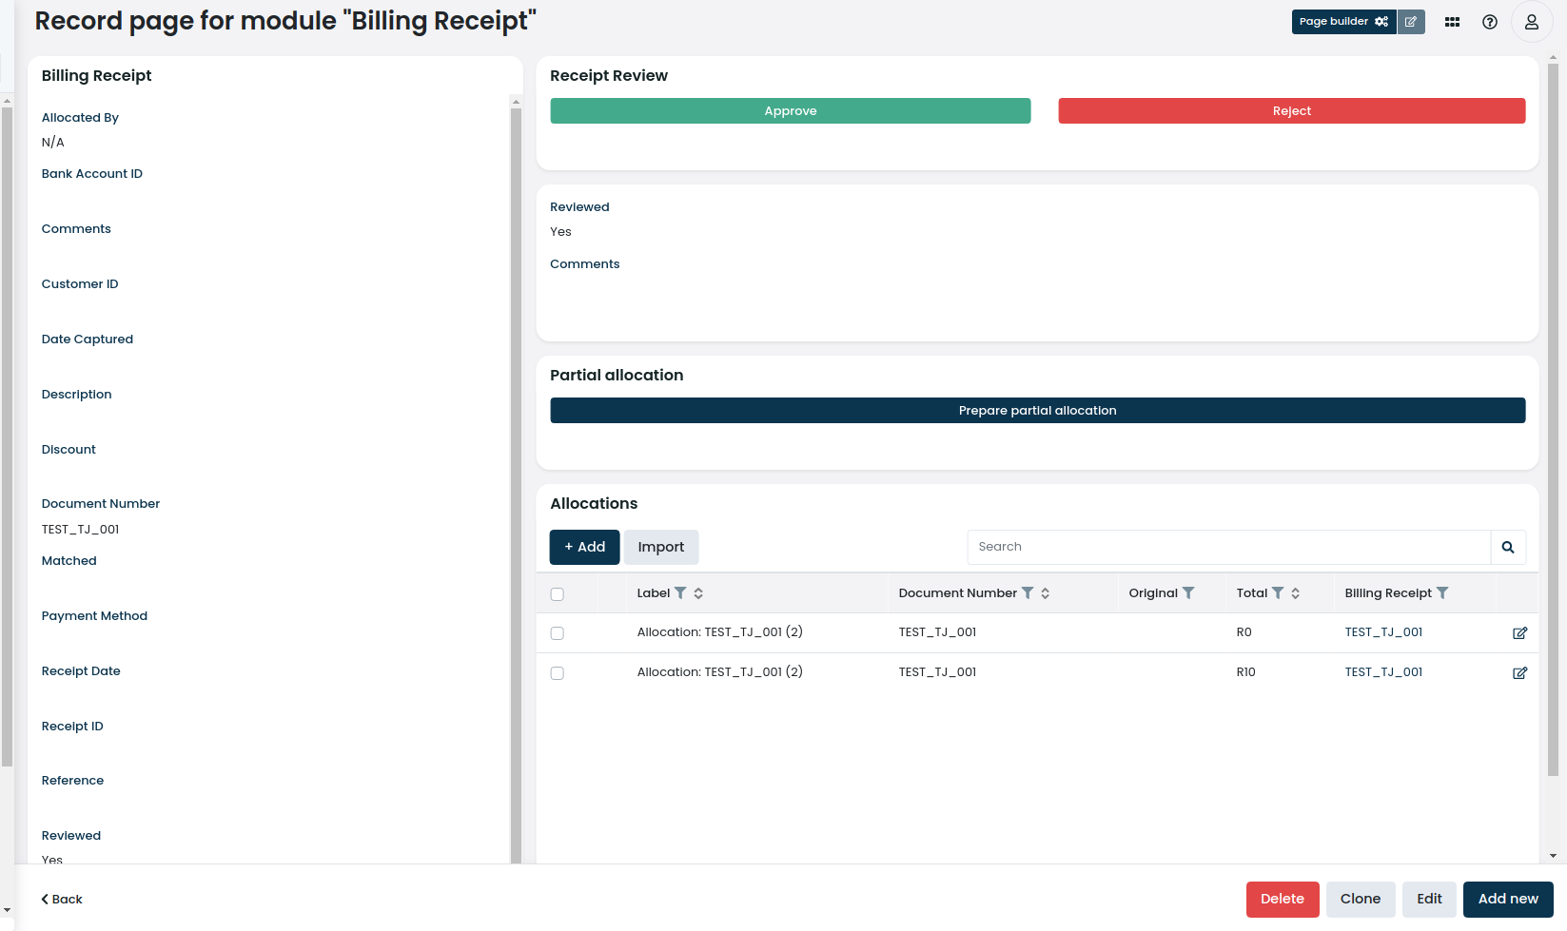
Task: Open the user profile icon
Action: point(1532,22)
